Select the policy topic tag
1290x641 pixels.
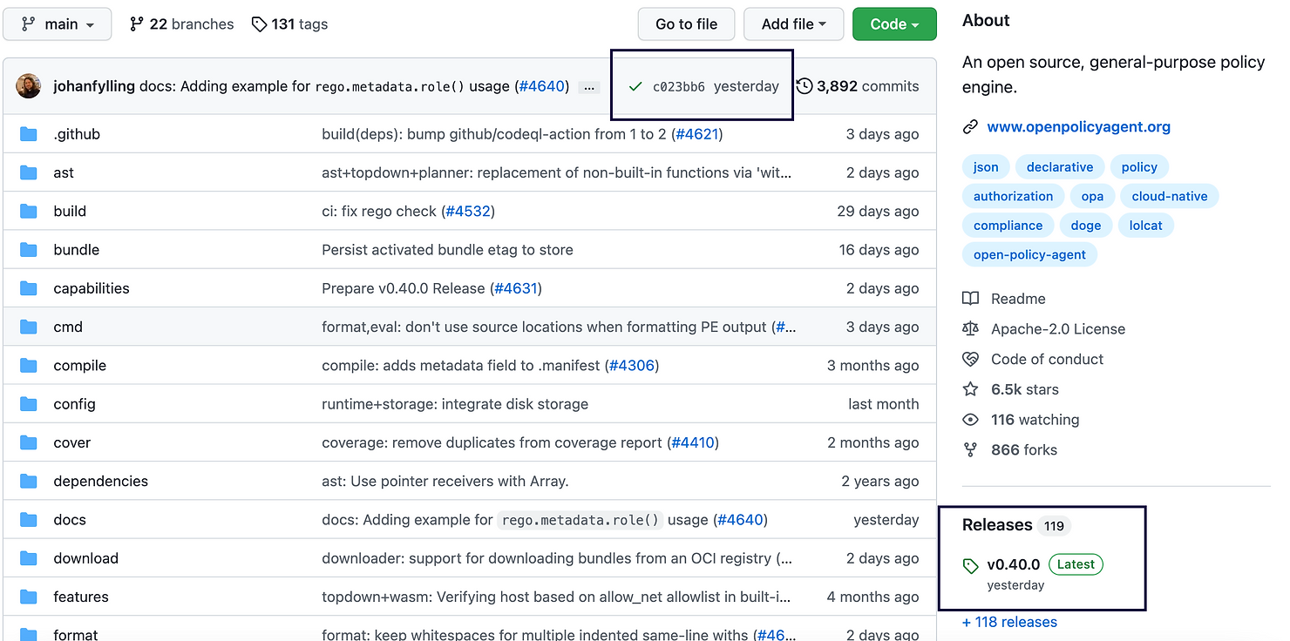[1139, 167]
